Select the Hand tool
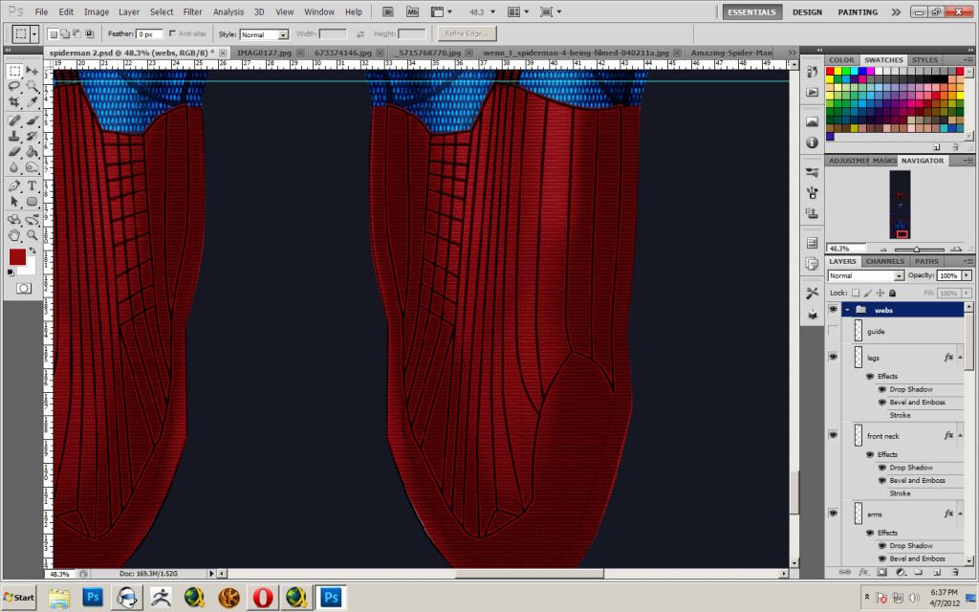The height and width of the screenshot is (612, 979). click(14, 235)
